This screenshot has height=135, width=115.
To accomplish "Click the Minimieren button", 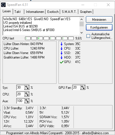I will tap(99, 20).
